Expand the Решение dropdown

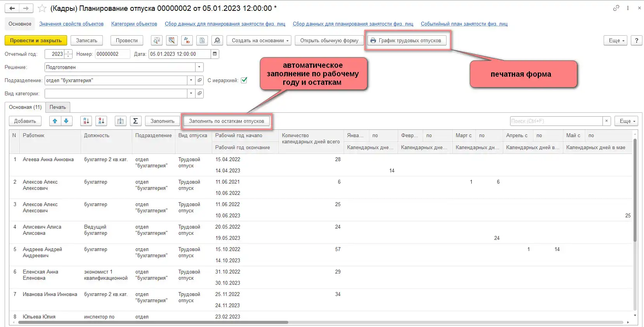199,67
